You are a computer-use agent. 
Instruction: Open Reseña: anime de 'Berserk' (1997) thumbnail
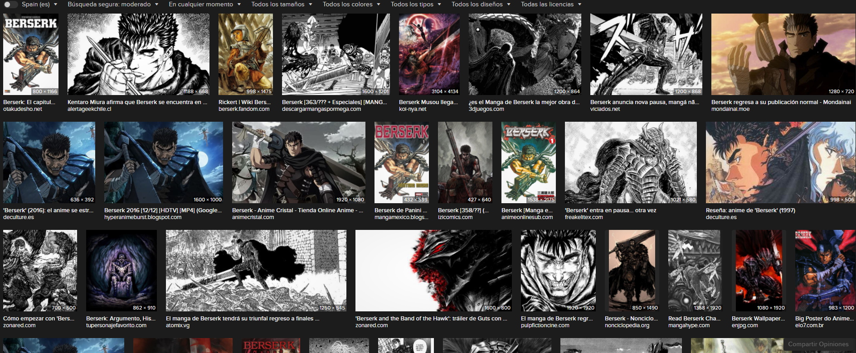coord(781,162)
